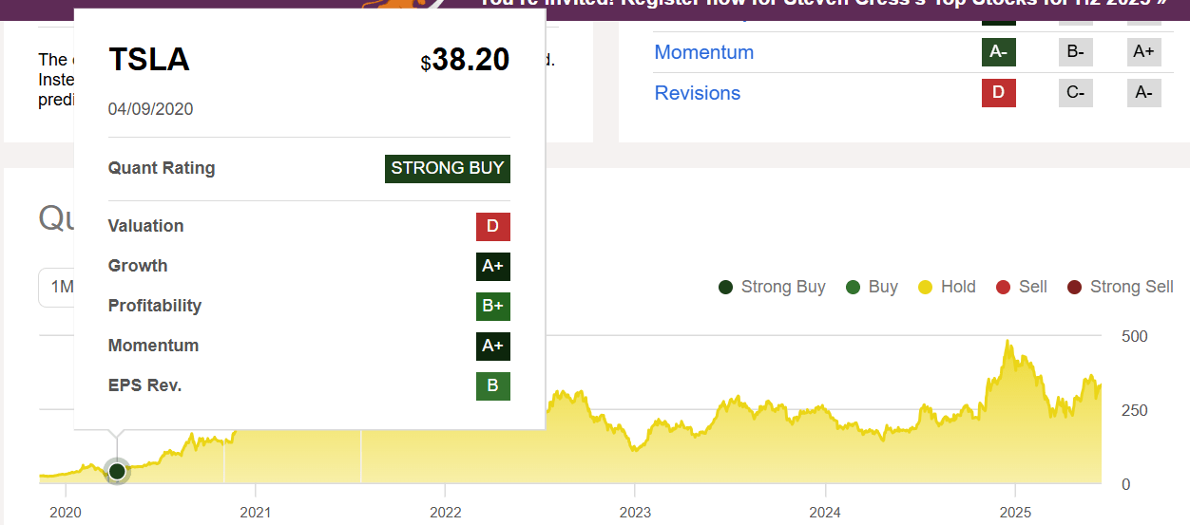Toggle the Buy legend item on the chart

872,287
